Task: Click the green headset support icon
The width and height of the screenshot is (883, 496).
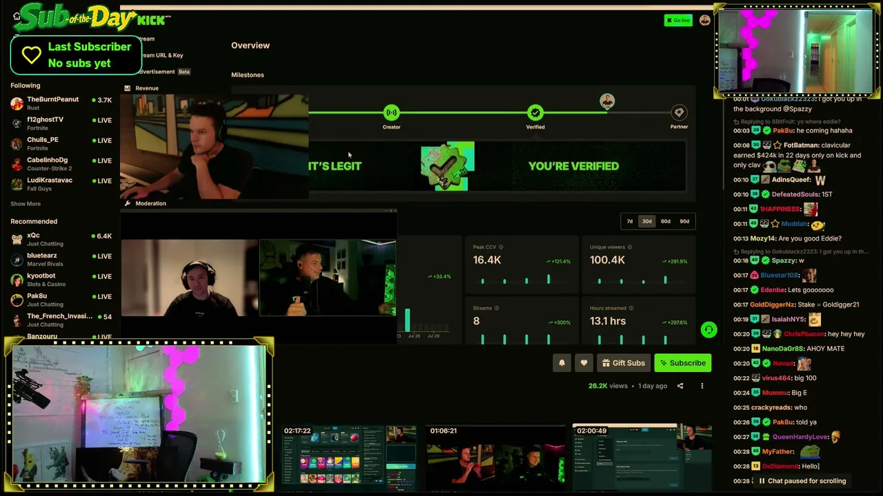Action: coord(708,330)
